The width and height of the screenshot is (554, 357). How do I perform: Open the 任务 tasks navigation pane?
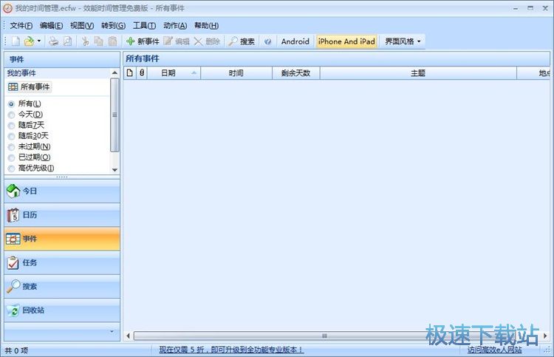click(x=62, y=262)
